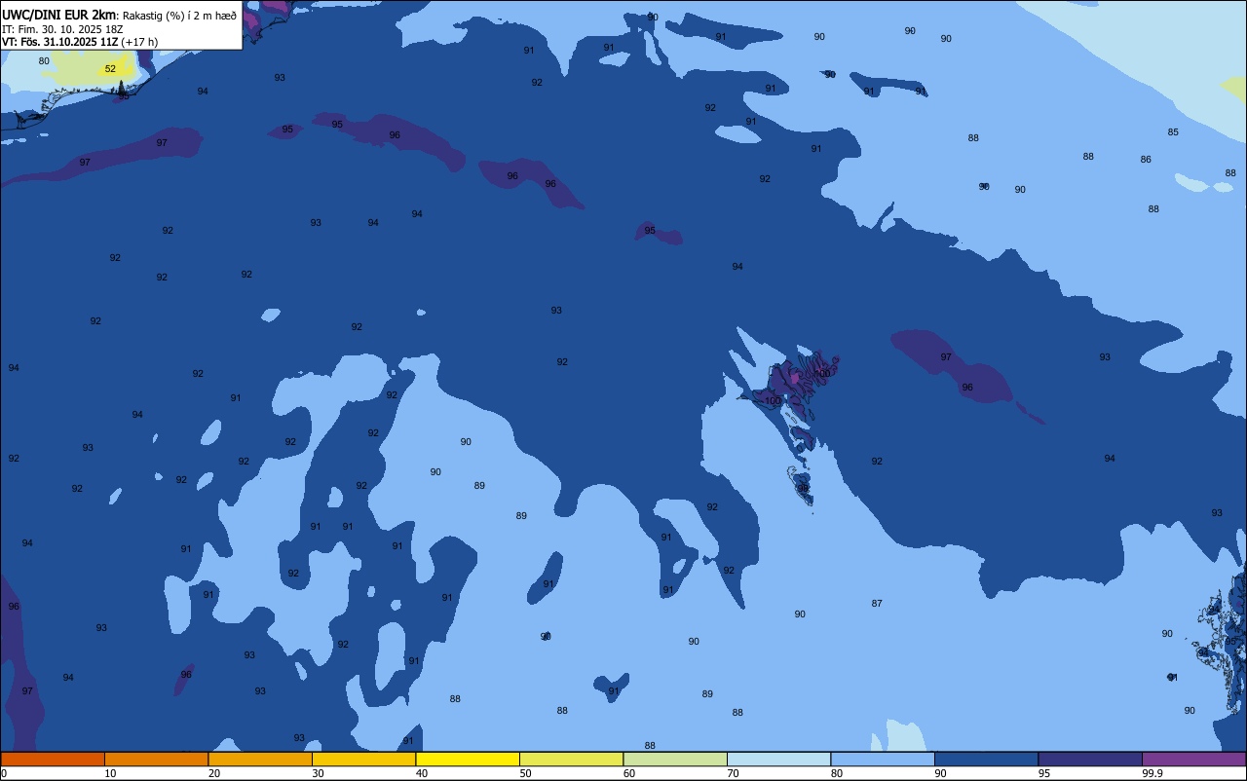Click the "VT: Fös. 31.10.2025 11Z" line
Image resolution: width=1247 pixels, height=781 pixels.
pos(59,42)
